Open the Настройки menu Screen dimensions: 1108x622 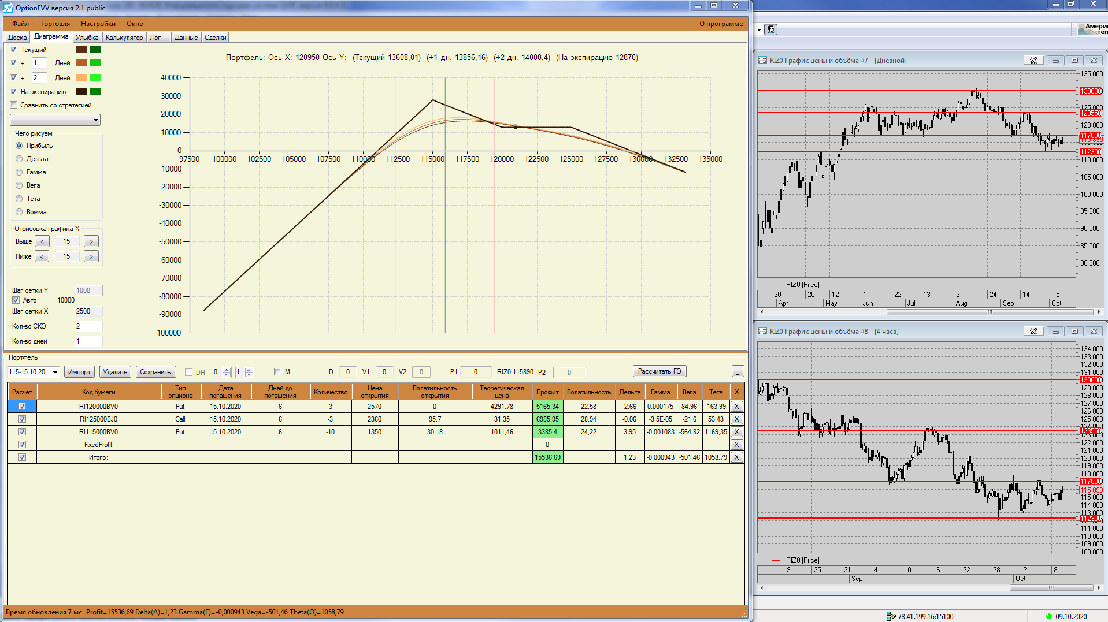pyautogui.click(x=98, y=24)
